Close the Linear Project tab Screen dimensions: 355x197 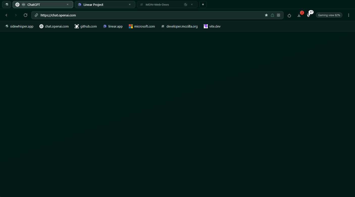pos(130,5)
